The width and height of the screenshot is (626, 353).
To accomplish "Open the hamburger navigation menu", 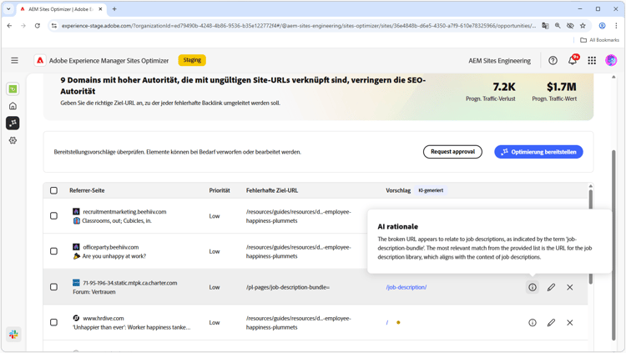I will tap(14, 60).
